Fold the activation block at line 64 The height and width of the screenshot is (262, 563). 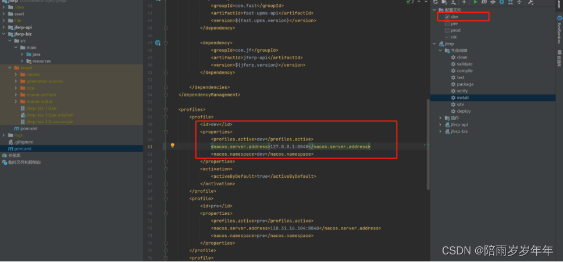coord(166,169)
